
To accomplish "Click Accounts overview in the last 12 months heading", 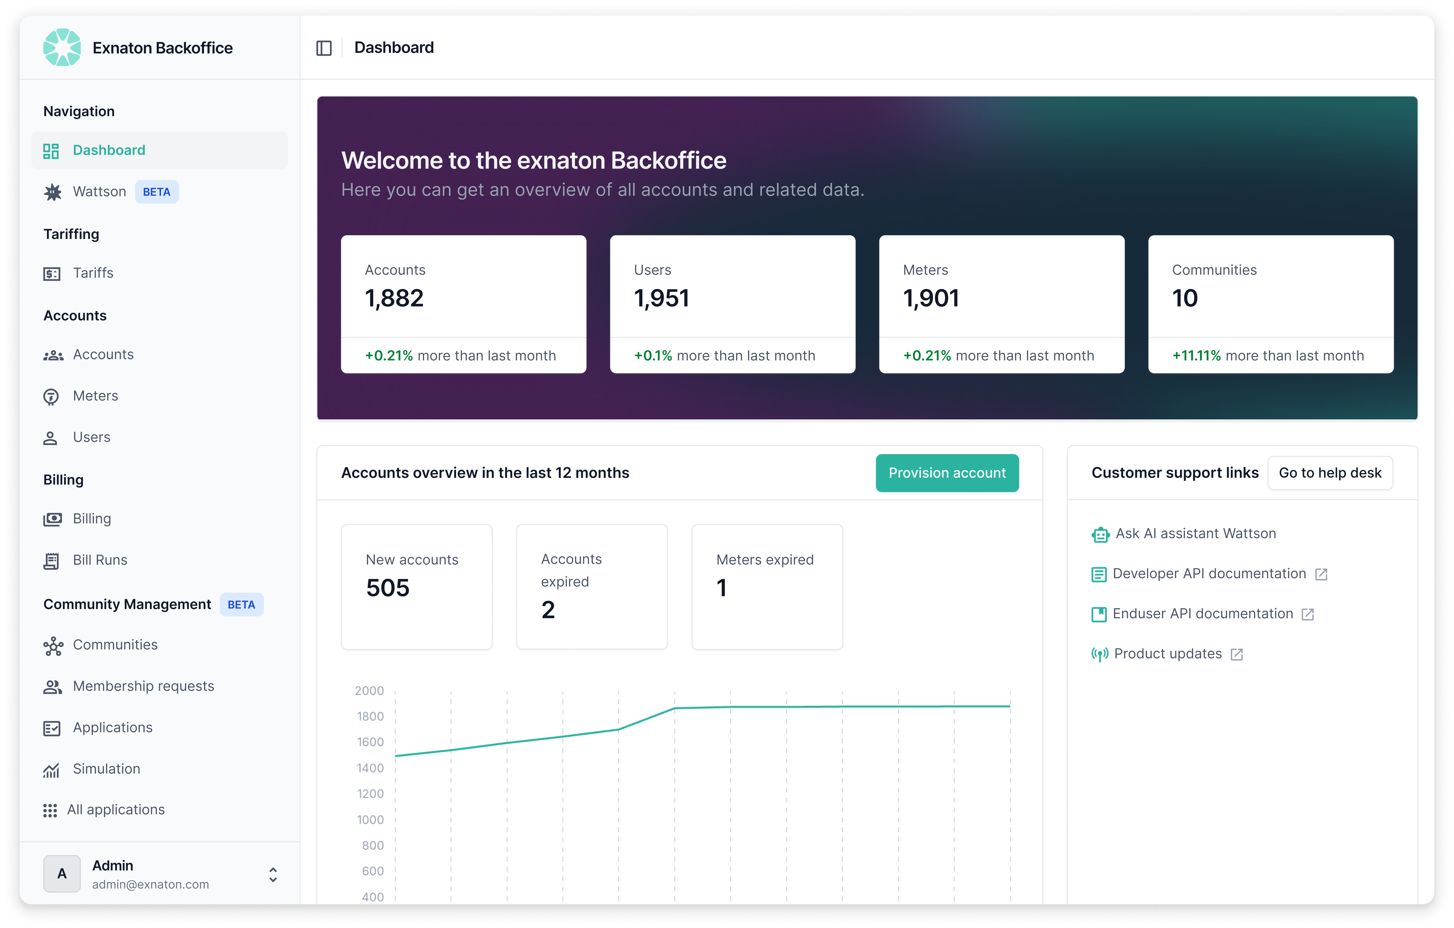I will click(x=485, y=473).
